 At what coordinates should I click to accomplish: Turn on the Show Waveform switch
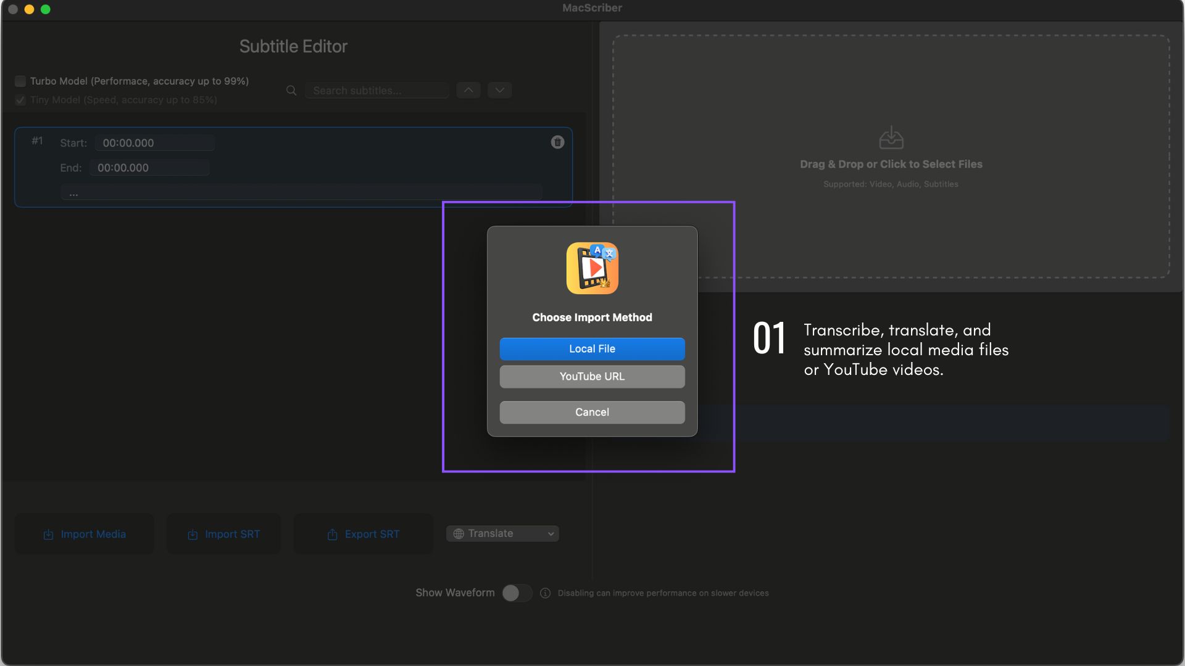click(517, 593)
